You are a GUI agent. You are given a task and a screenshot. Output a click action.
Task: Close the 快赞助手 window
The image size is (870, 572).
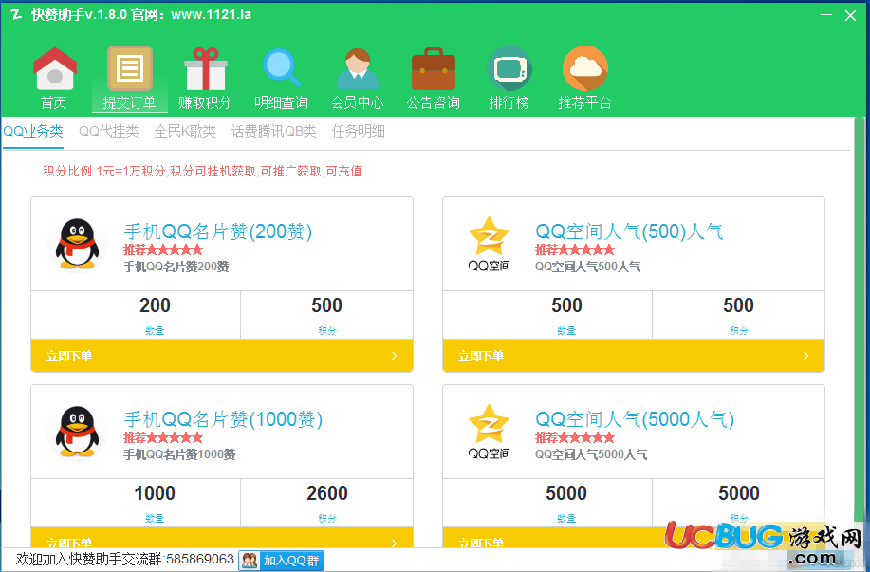(x=850, y=15)
